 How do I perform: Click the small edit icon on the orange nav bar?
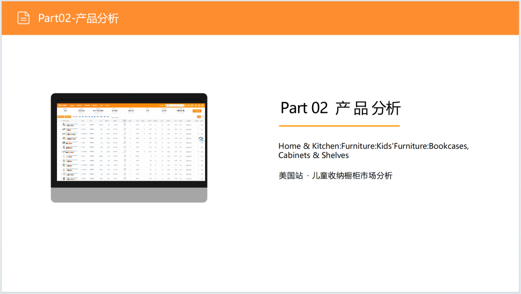[199, 106]
